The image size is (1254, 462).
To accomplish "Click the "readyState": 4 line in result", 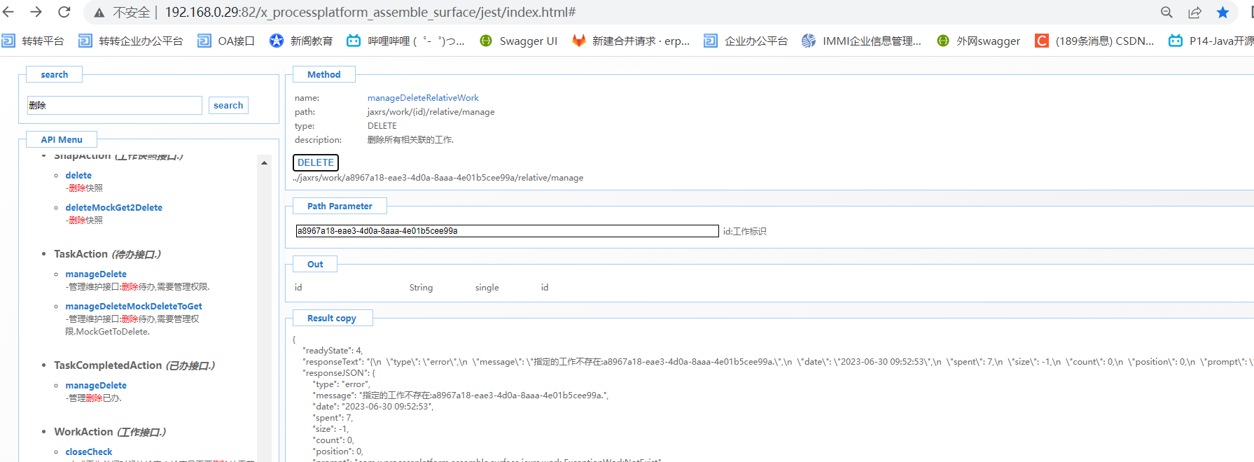I will [x=333, y=351].
